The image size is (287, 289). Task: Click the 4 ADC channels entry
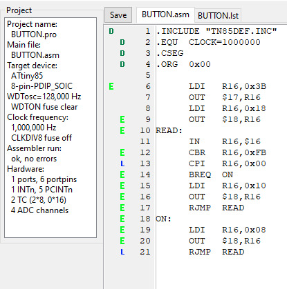click(39, 210)
